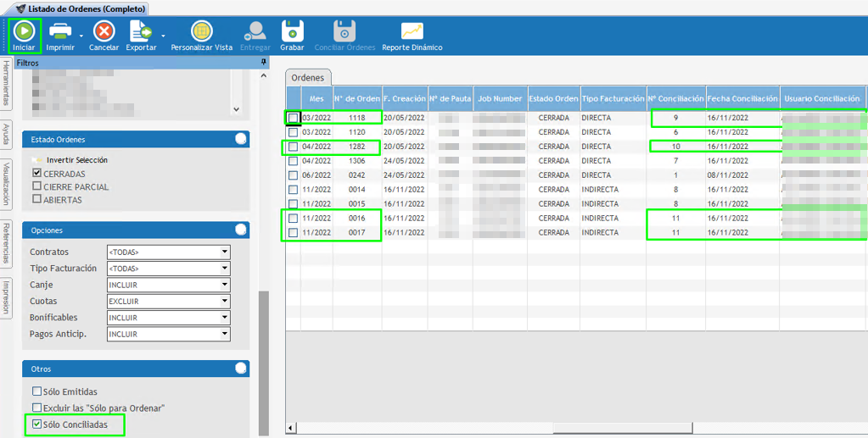Open the Visualización side tab
The width and height of the screenshot is (868, 438).
[6, 183]
